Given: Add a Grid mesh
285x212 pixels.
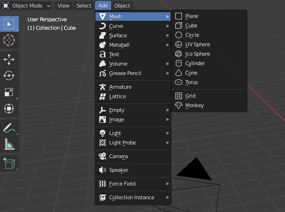Looking at the screenshot, I should coord(209,96).
